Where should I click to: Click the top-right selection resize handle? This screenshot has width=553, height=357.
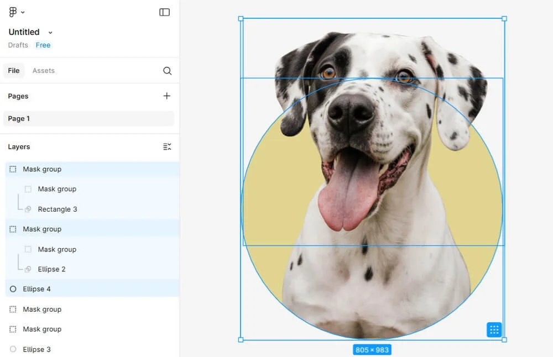[x=504, y=19]
